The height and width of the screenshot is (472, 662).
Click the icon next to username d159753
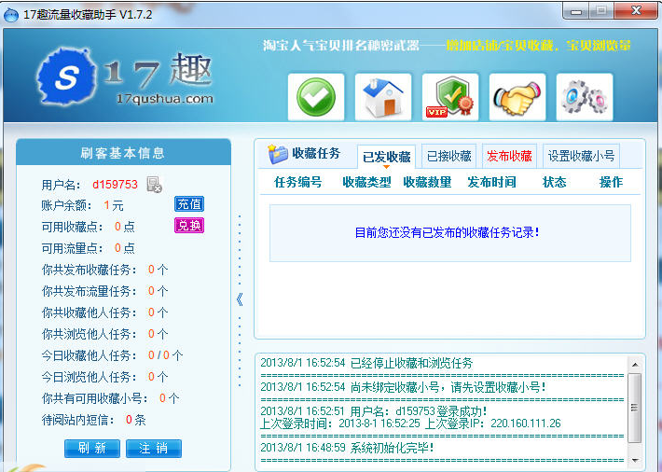(154, 185)
